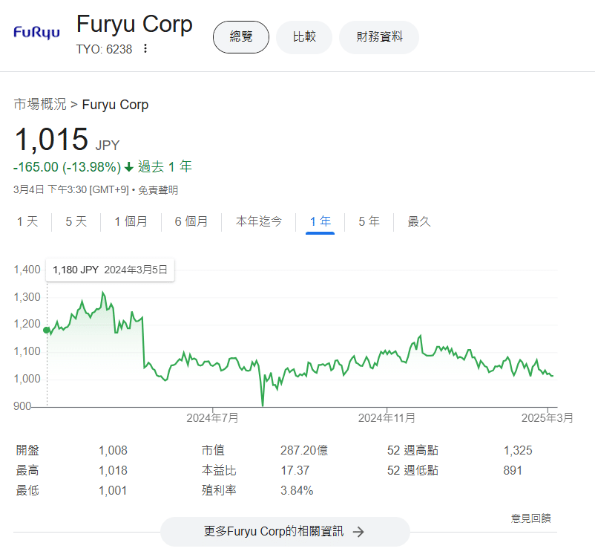Click the 殖利率 label
Image resolution: width=595 pixels, height=560 pixels.
point(219,490)
